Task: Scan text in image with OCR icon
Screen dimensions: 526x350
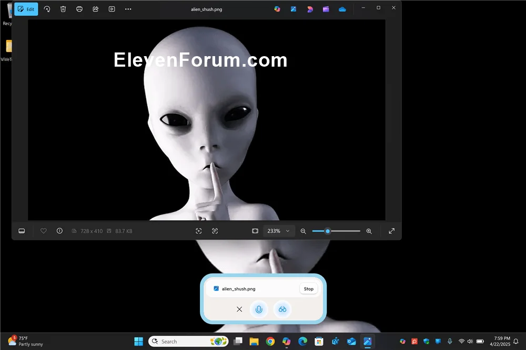Action: pyautogui.click(x=215, y=231)
